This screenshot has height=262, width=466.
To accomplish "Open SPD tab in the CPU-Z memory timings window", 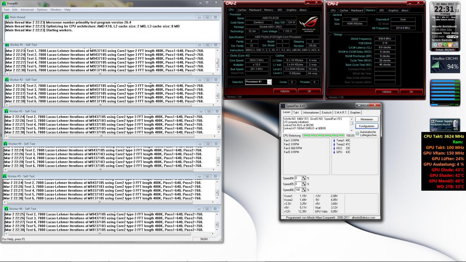I will pos(382,10).
